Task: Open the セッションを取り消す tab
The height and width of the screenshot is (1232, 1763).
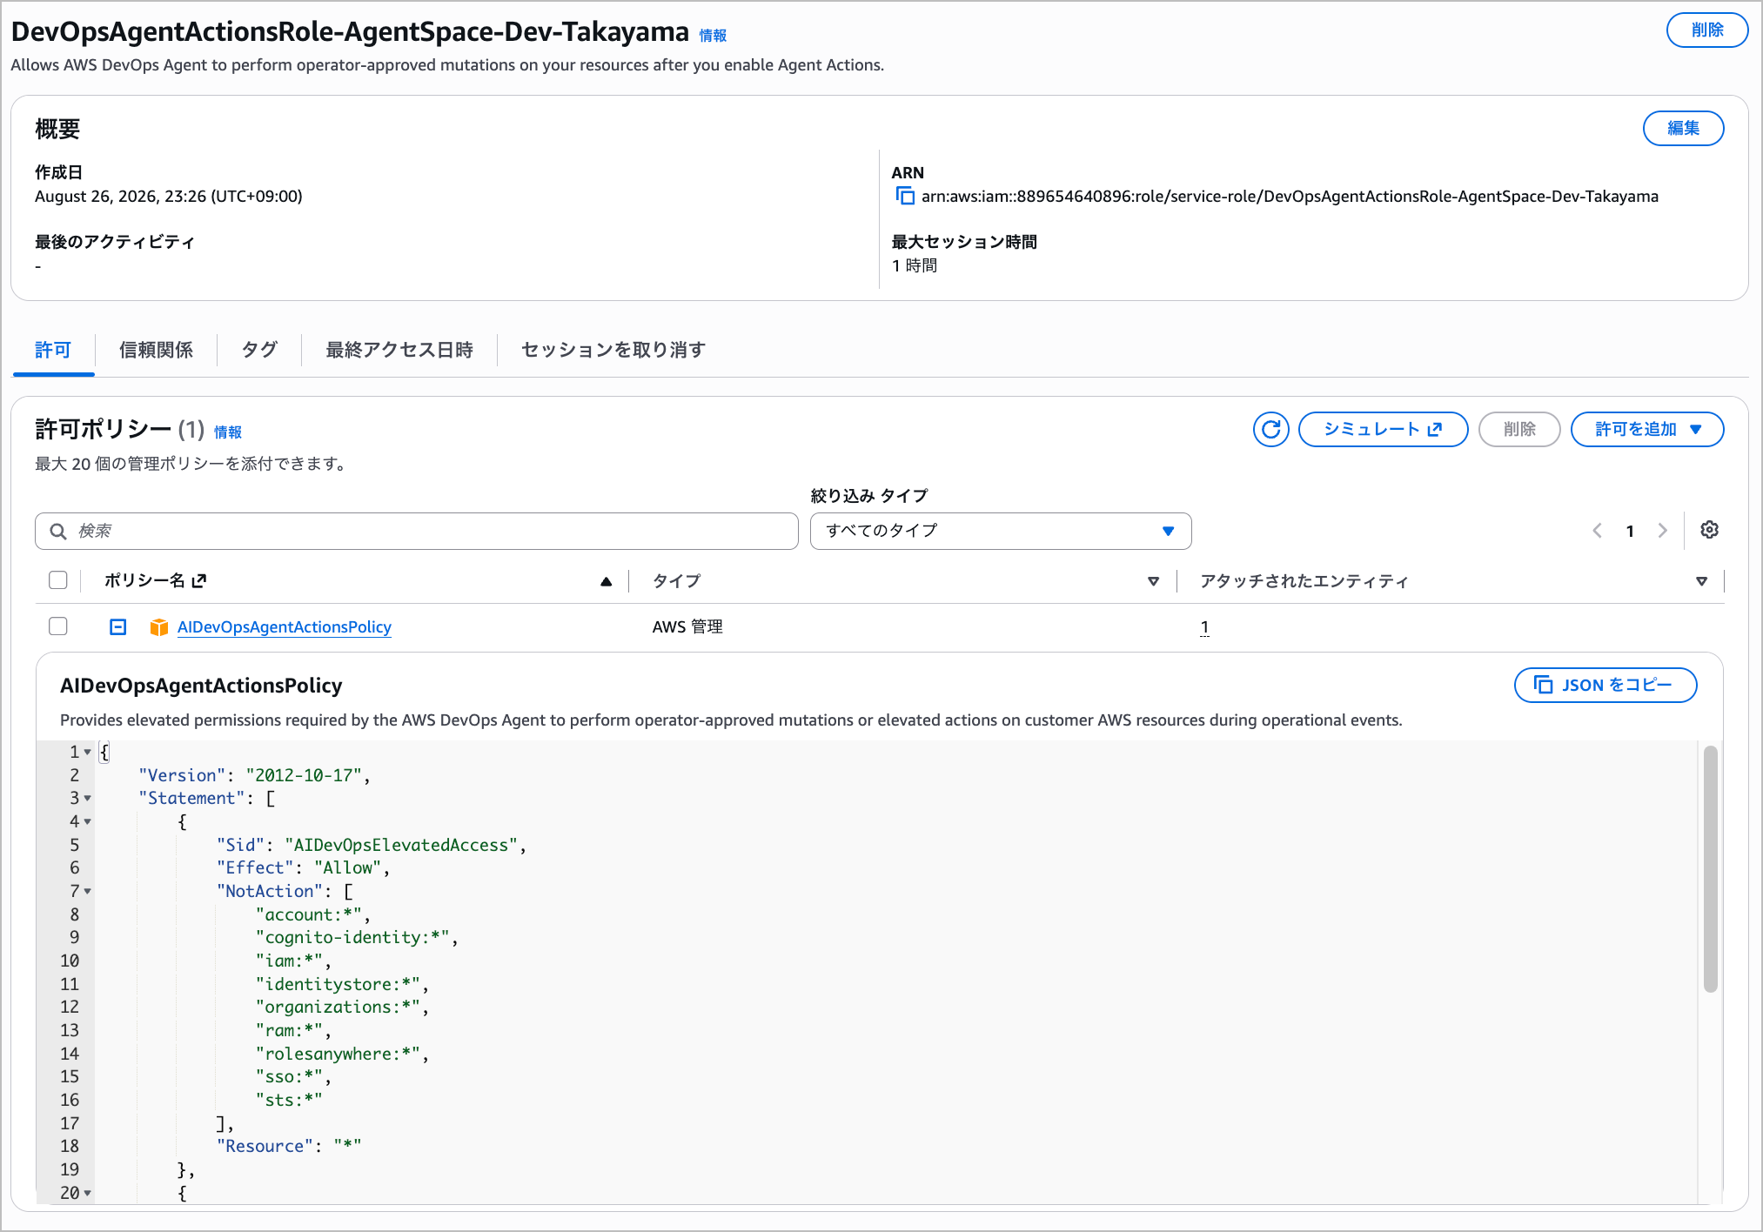Action: point(613,350)
